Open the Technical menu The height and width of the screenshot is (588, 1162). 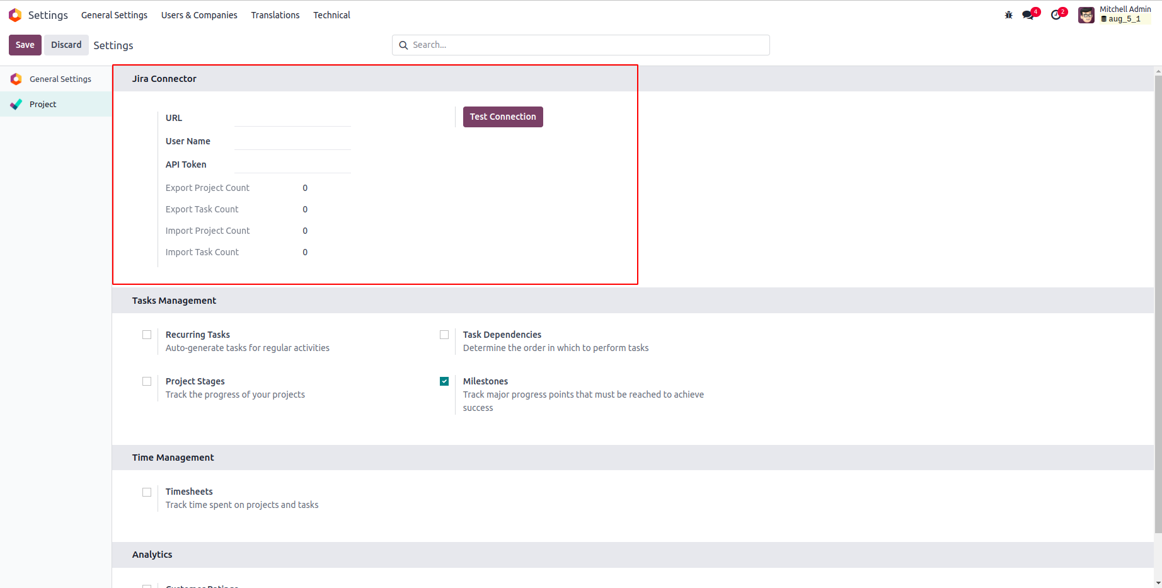(331, 15)
